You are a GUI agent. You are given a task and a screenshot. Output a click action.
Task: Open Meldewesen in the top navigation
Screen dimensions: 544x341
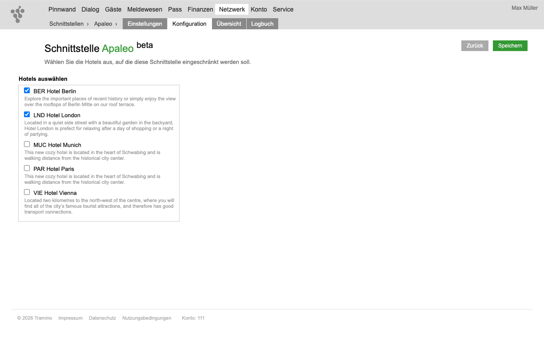pos(145,9)
